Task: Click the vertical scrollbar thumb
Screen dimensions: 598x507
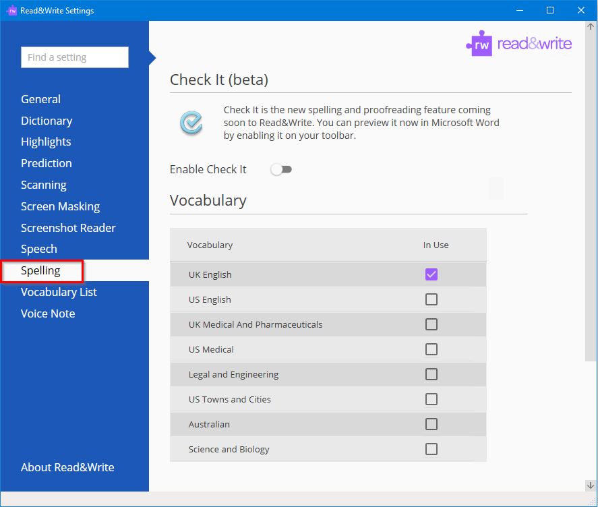Action: (x=591, y=196)
